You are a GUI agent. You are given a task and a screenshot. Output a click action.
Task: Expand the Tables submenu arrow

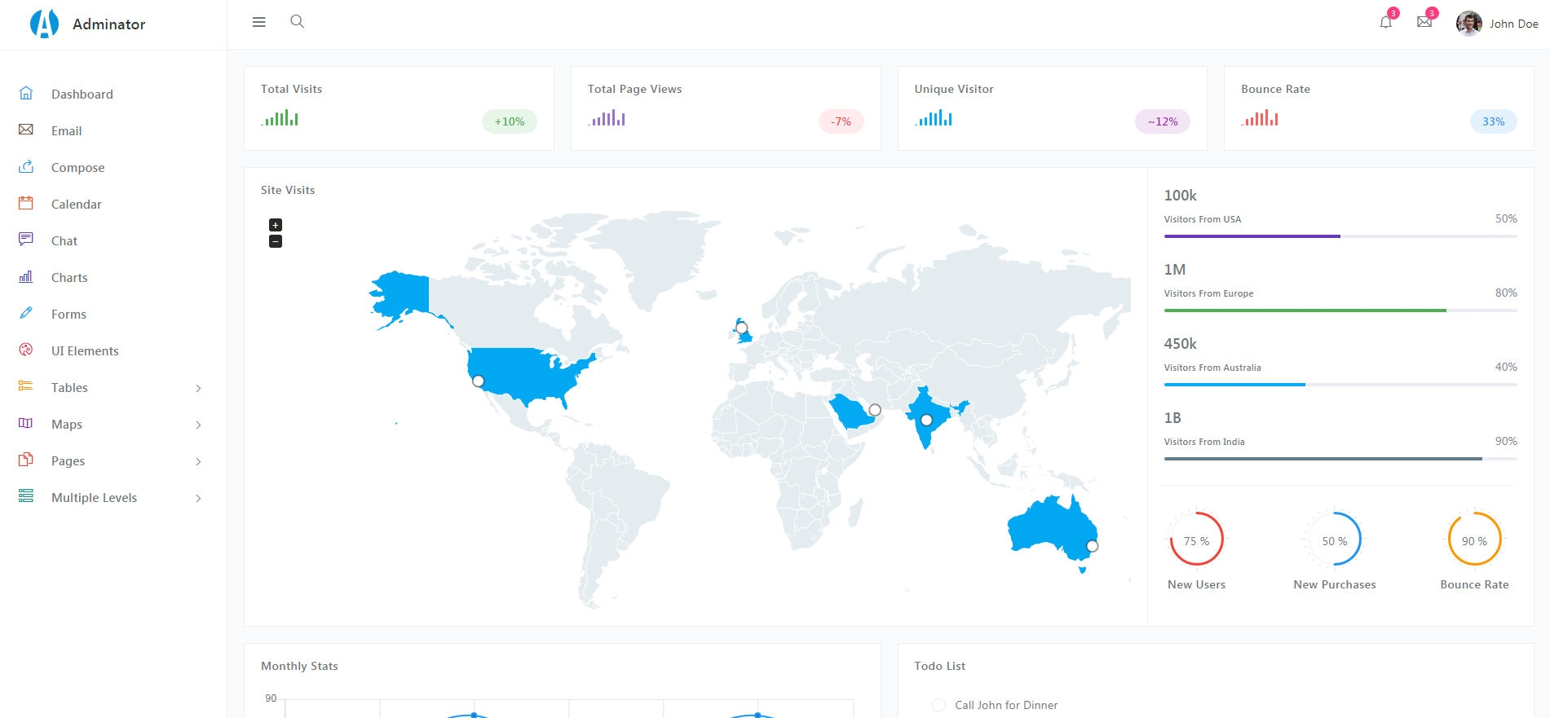point(198,388)
